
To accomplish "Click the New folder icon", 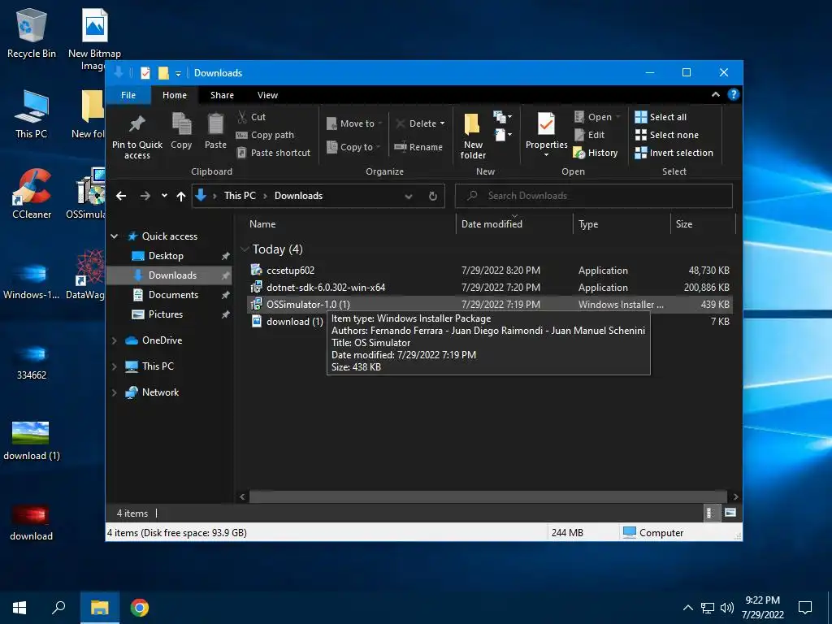I will pyautogui.click(x=472, y=124).
